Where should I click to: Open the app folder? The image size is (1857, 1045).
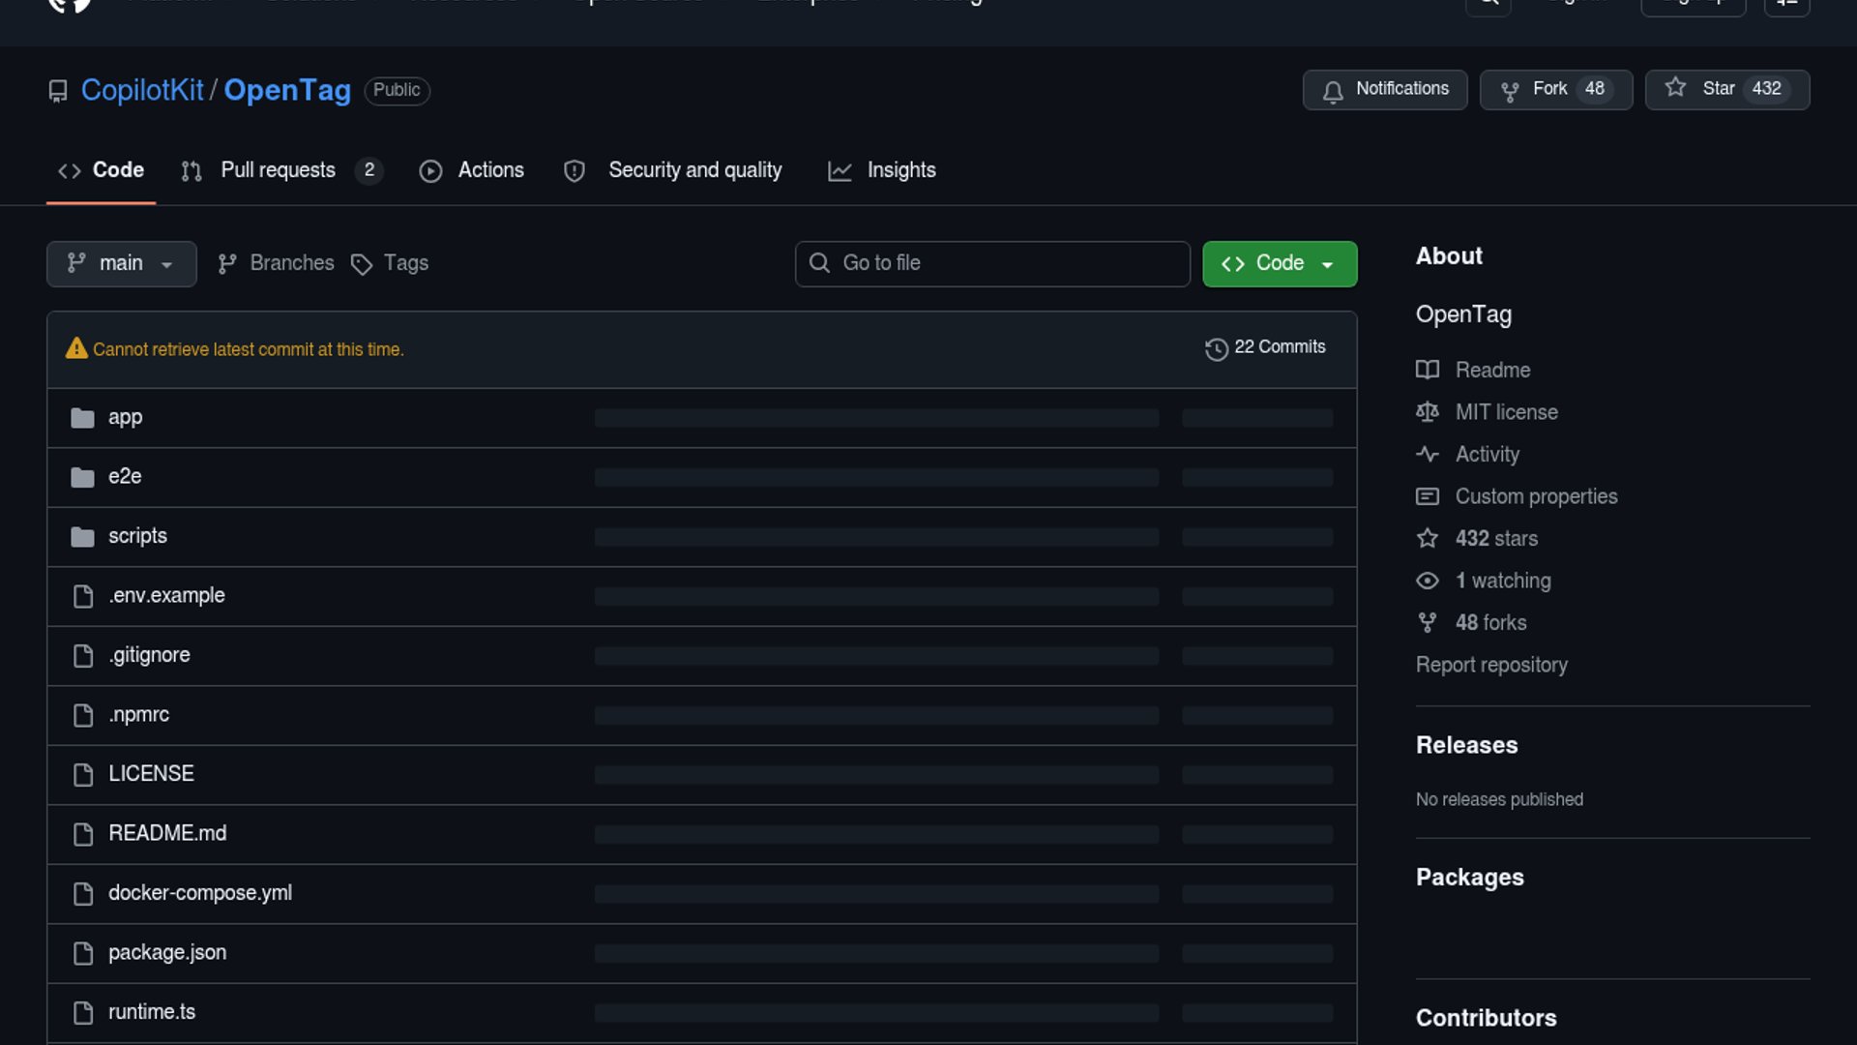point(125,417)
